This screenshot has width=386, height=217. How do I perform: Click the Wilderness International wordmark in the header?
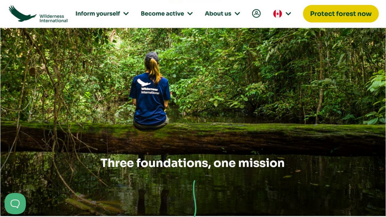pyautogui.click(x=53, y=18)
